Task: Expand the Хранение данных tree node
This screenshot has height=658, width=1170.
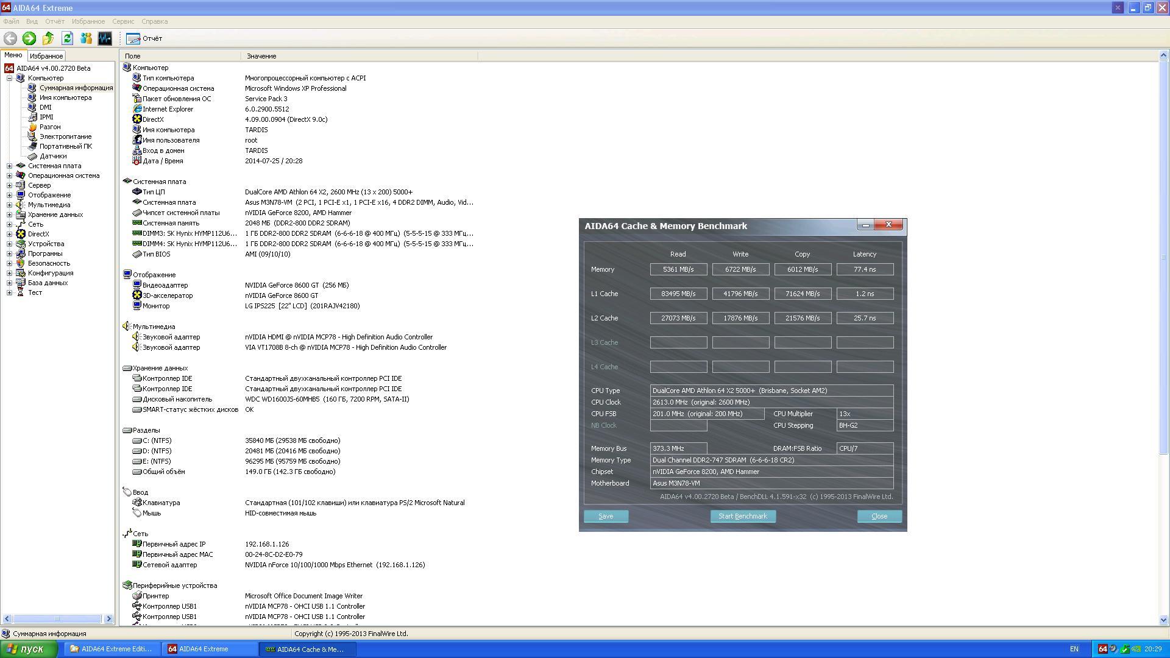Action: [x=9, y=214]
